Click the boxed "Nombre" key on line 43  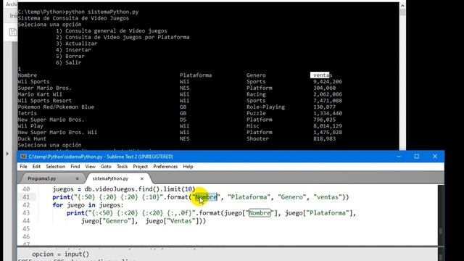pyautogui.click(x=260, y=213)
